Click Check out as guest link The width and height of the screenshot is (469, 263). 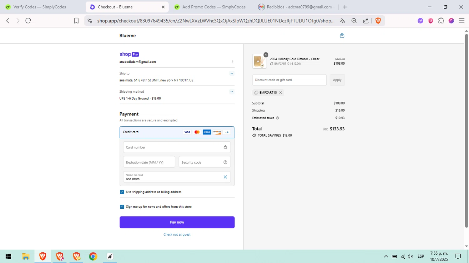[177, 235]
